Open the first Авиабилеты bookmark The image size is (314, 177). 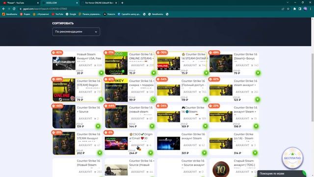coord(10,14)
